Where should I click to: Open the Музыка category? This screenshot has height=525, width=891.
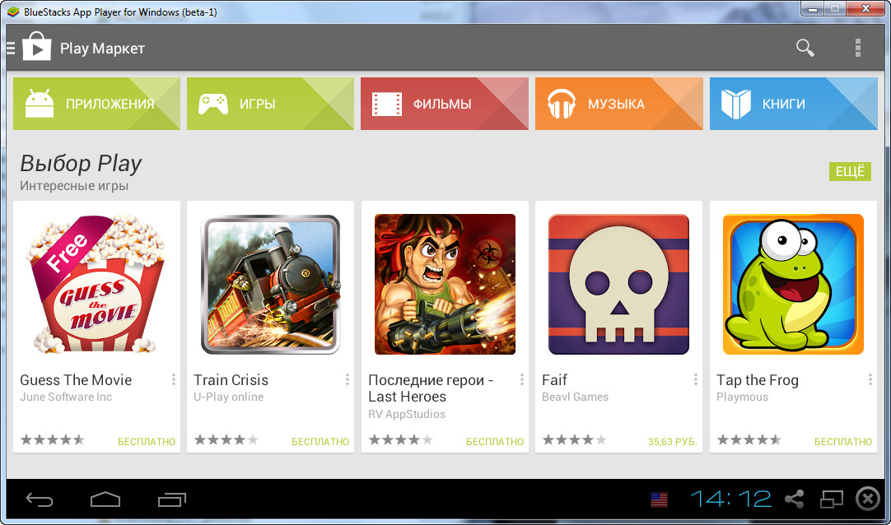pyautogui.click(x=618, y=104)
